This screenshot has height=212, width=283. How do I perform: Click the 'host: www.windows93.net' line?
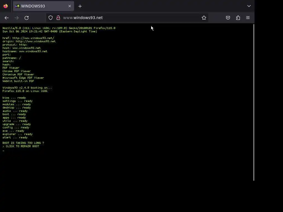click(22, 48)
